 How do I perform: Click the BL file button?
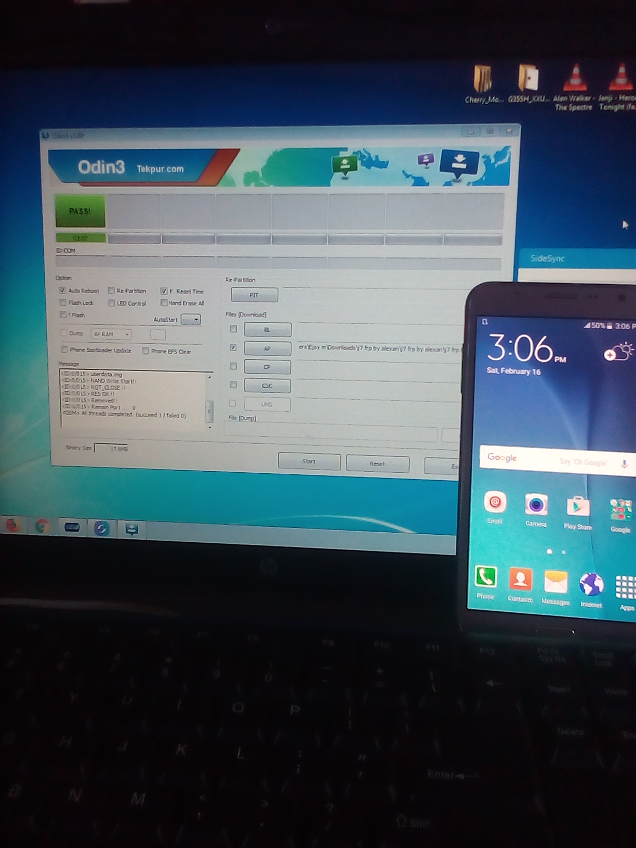coord(268,330)
